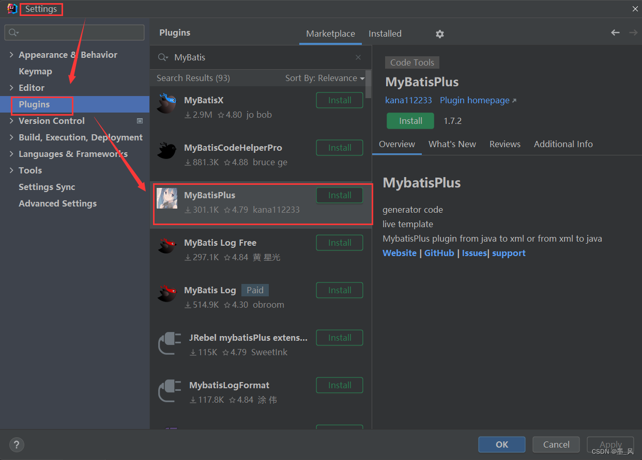
Task: Select the MyBatisCodeHelperPro row title
Action: point(233,148)
